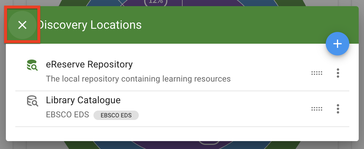364x149 pixels.
Task: Open eReserve Repository more options menu
Action: (338, 73)
